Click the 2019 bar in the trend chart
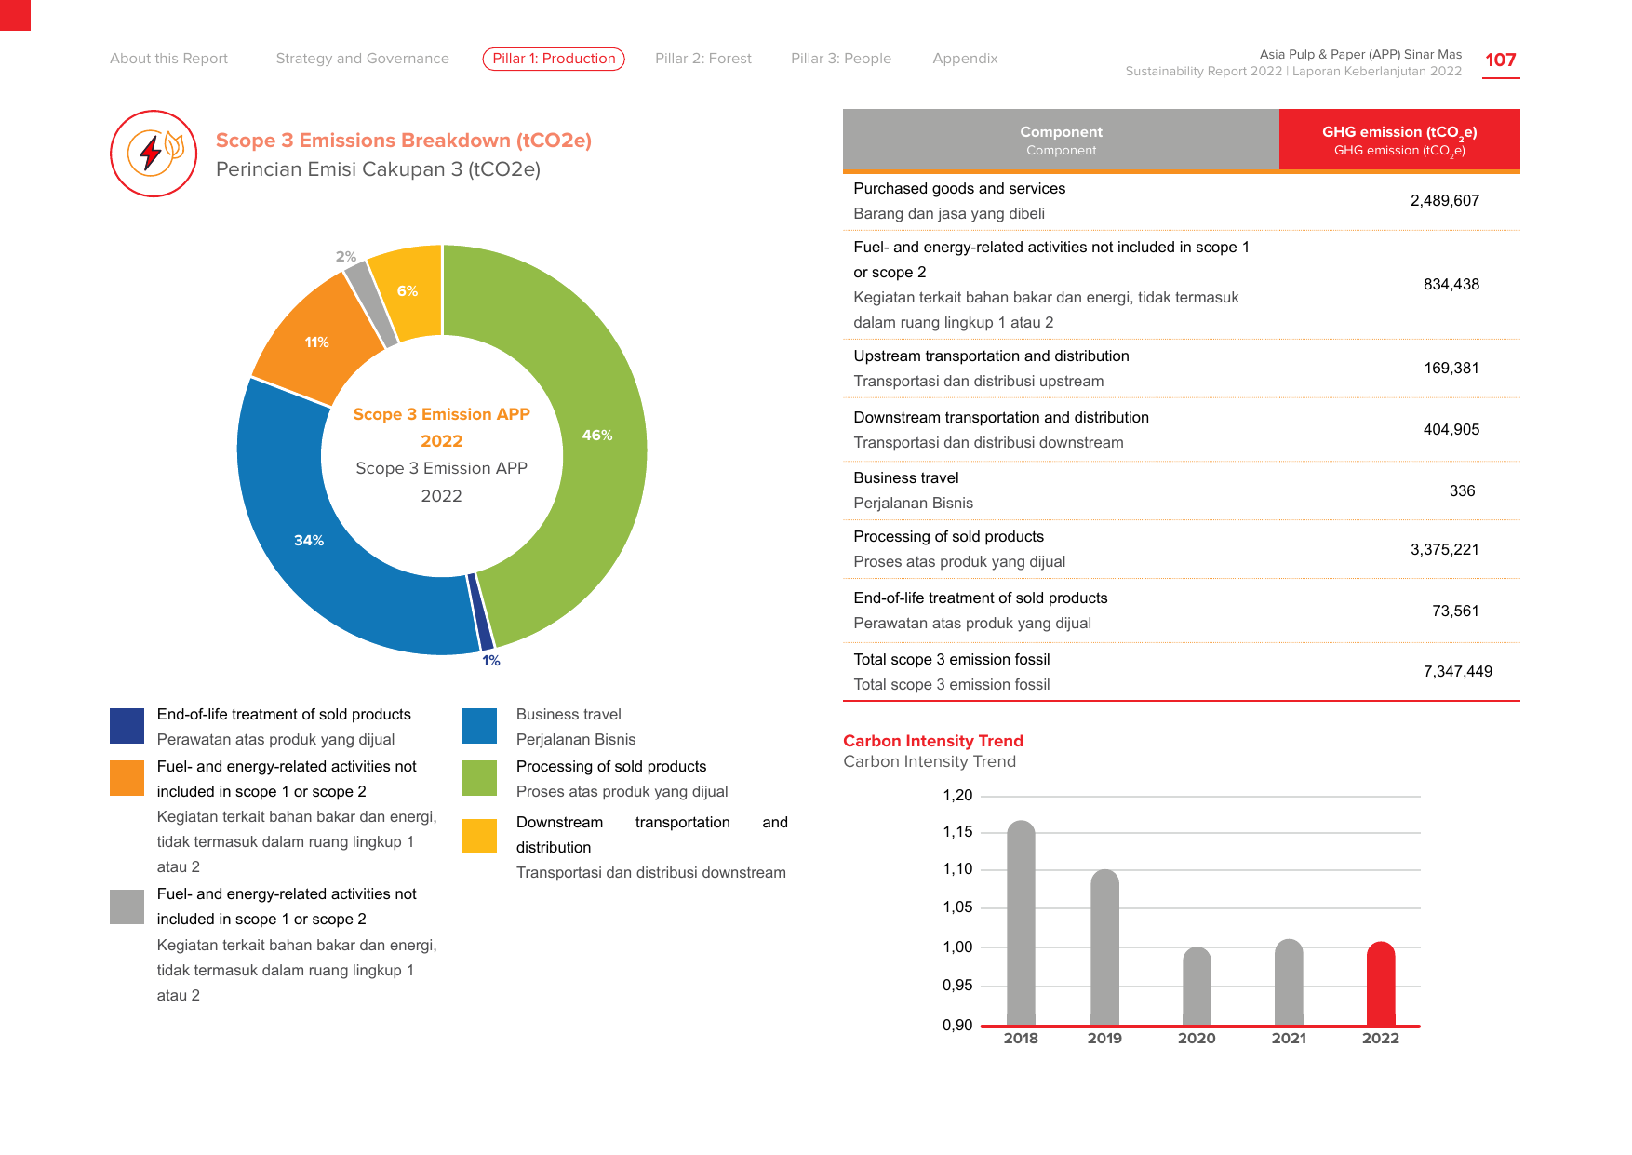Screen dimensions: 1632x1155 1104,947
